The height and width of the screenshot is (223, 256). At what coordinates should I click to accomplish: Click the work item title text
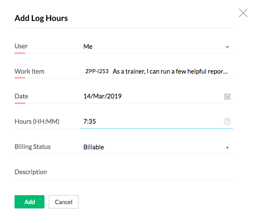[x=170, y=71]
